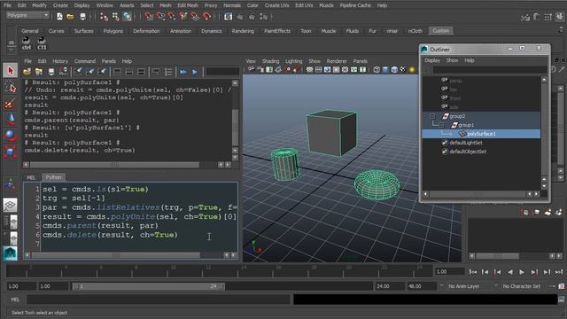Open the Edit Mesh menu
The height and width of the screenshot is (319, 567).
click(x=188, y=5)
